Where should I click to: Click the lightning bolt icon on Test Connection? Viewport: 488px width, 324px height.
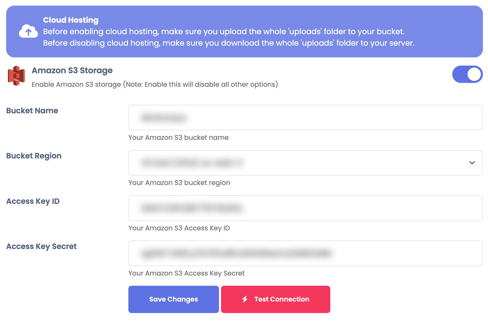point(245,299)
